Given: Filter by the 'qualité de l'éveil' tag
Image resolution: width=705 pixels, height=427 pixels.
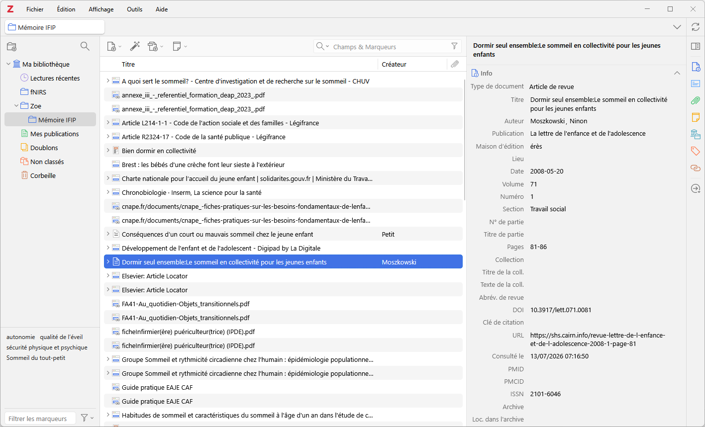Looking at the screenshot, I should click(61, 337).
